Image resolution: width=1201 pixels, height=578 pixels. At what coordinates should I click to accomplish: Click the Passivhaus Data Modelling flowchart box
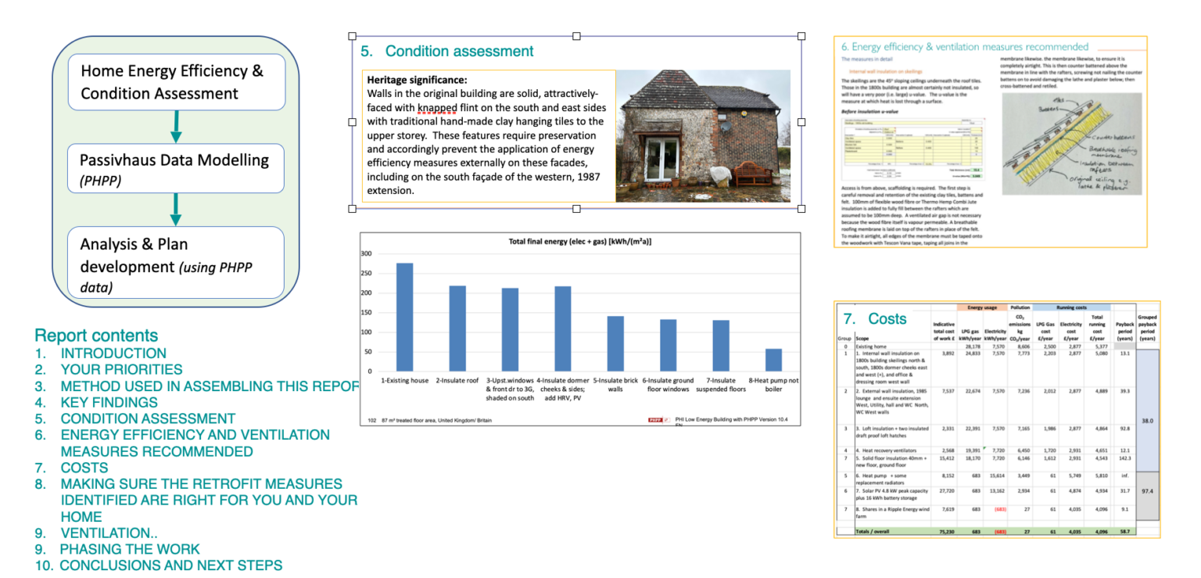pos(177,168)
